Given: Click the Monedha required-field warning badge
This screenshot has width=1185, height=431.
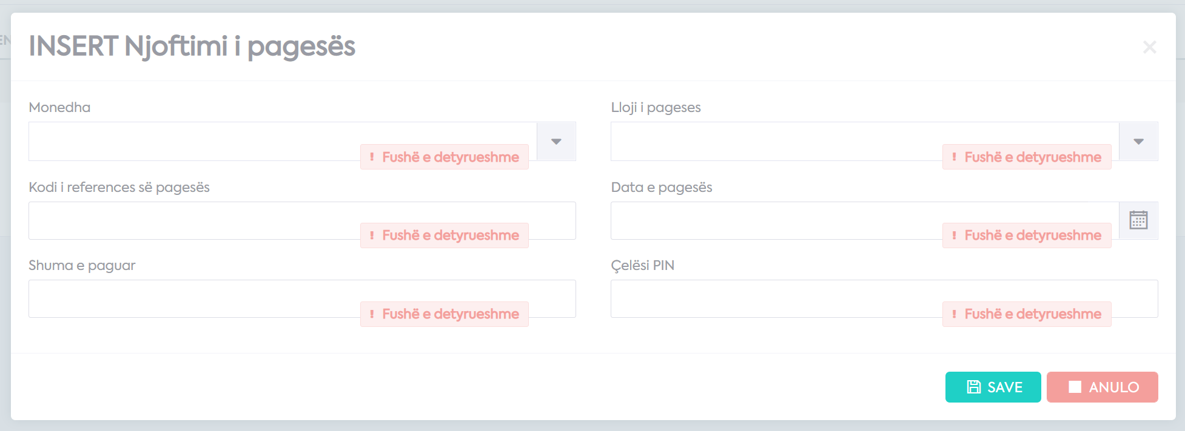Looking at the screenshot, I should pos(444,157).
